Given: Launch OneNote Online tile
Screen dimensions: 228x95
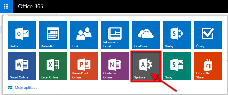Looking at the screenshot, I should tap(115, 66).
